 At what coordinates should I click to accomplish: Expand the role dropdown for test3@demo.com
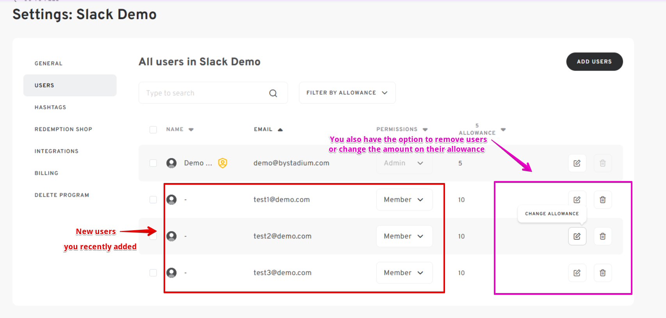404,273
